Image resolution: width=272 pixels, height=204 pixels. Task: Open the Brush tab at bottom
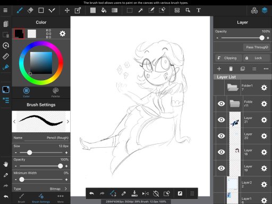[x=21, y=198]
